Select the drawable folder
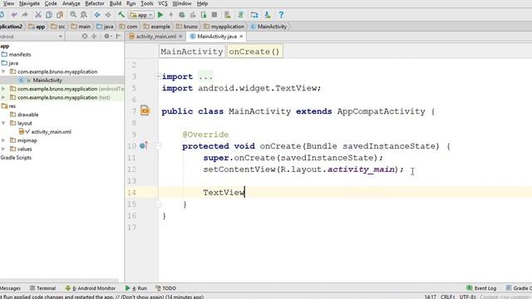Viewport: 532px width, 299px height. point(27,115)
